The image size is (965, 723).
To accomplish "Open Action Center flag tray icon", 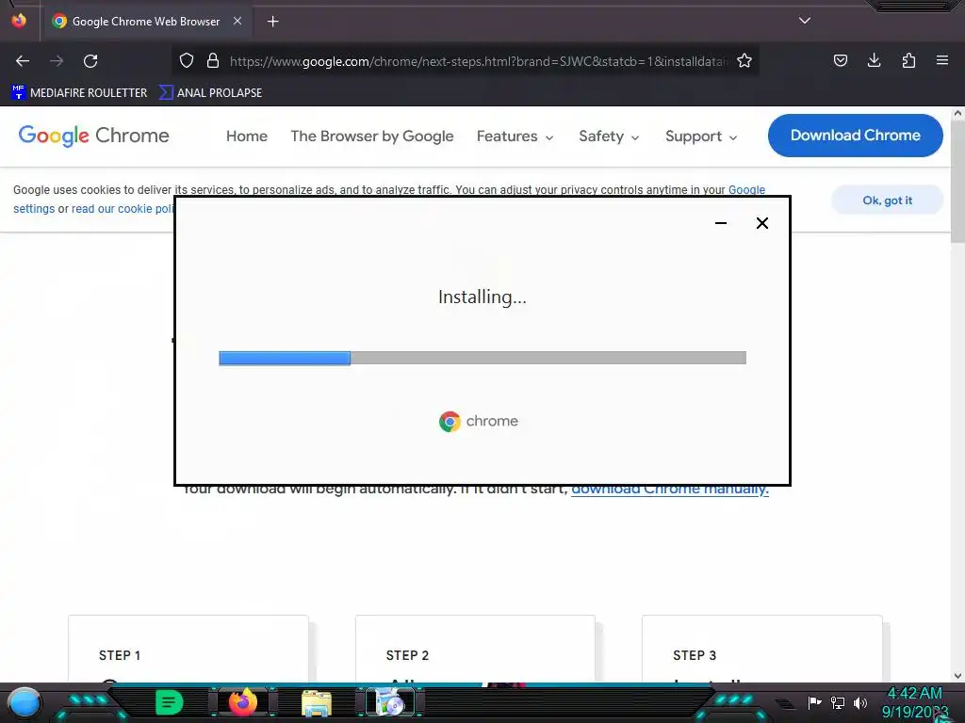I will (815, 702).
